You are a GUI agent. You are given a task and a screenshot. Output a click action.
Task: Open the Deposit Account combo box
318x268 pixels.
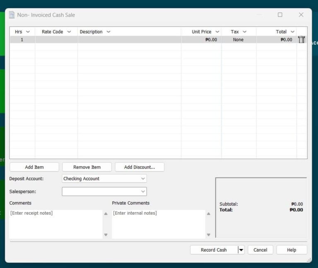click(104, 179)
